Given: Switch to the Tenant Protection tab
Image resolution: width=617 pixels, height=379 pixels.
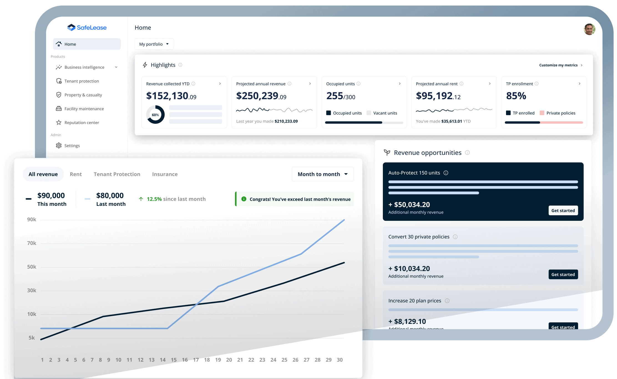Looking at the screenshot, I should click(117, 174).
